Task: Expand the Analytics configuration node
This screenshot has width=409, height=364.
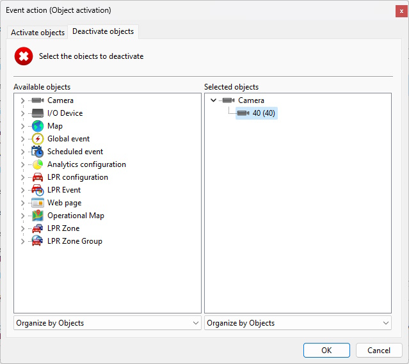Action: [22, 164]
